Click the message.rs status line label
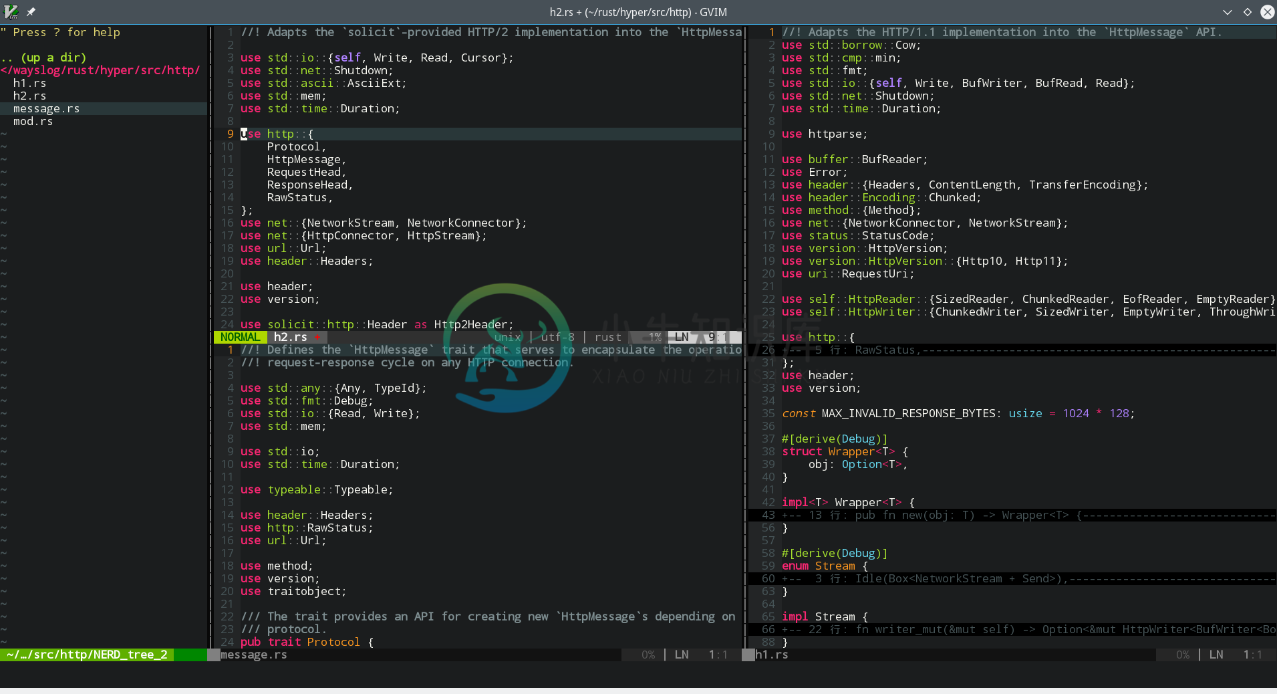This screenshot has height=694, width=1277. (x=254, y=655)
